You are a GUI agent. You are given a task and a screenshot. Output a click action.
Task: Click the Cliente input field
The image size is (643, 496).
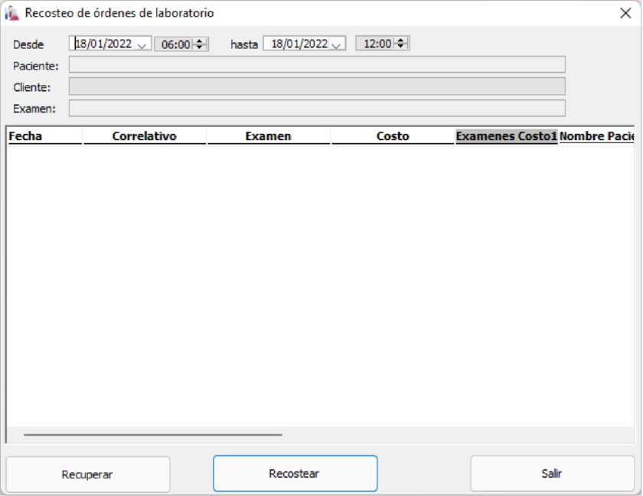tap(317, 86)
